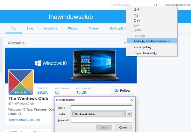Open Tweets count 29.2K
This screenshot has width=191, height=132.
[43, 91]
